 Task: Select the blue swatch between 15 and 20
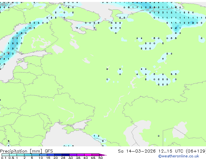pyautogui.click(x=50, y=155)
